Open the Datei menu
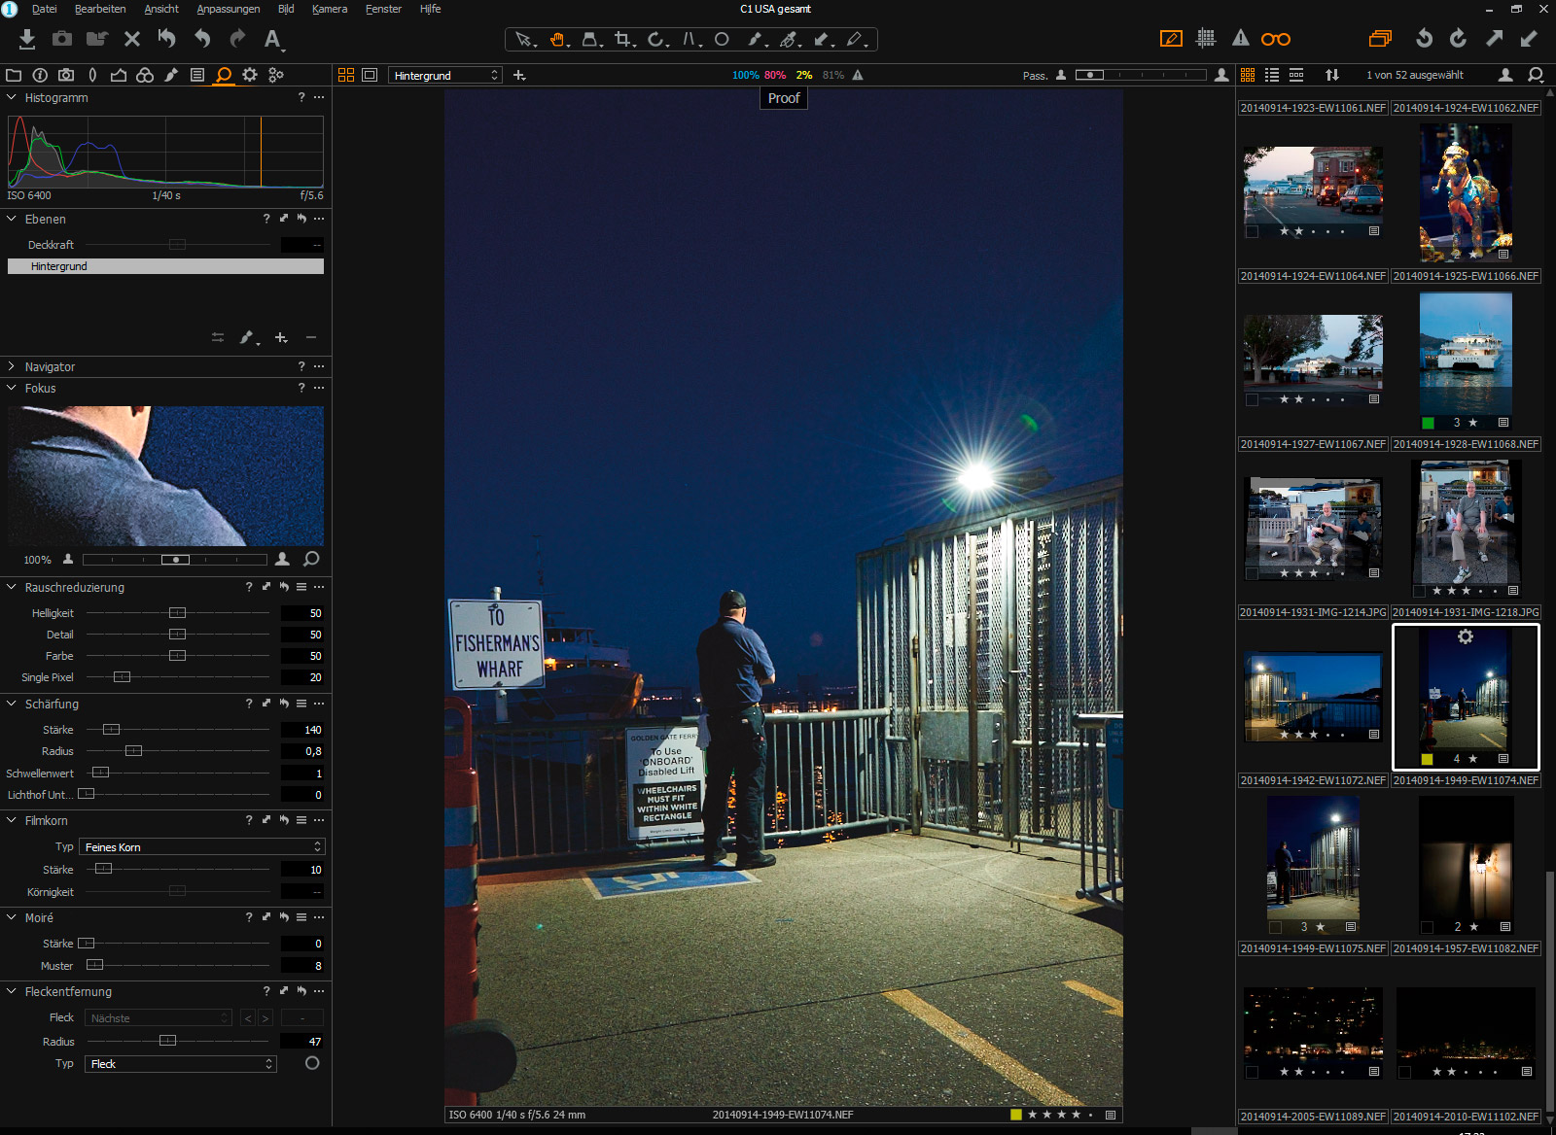 click(x=44, y=9)
